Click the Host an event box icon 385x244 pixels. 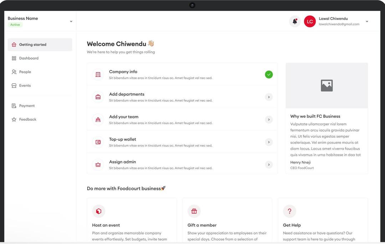coord(98,211)
